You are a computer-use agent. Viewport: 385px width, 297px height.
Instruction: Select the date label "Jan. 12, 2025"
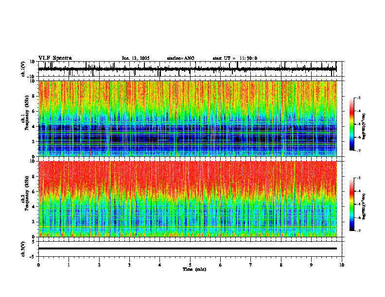(x=136, y=58)
